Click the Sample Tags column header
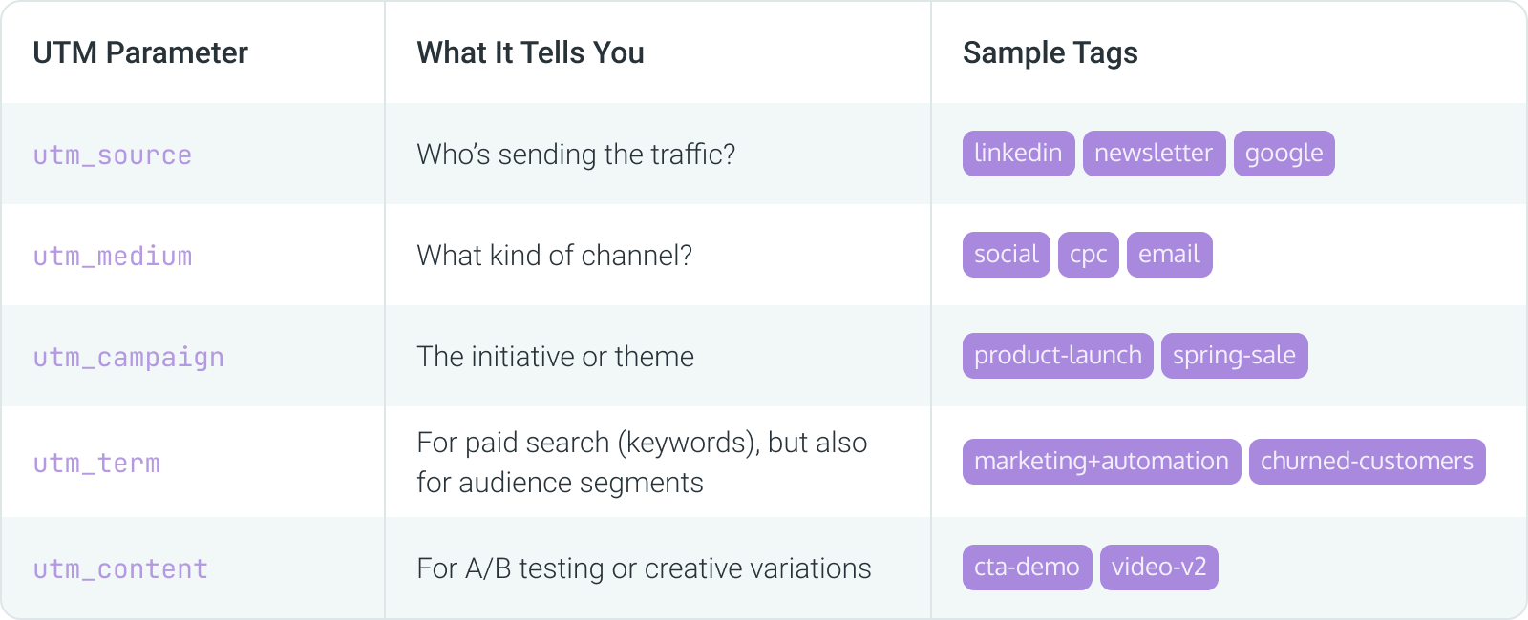Screen dimensions: 1528x620 pyautogui.click(x=1050, y=52)
